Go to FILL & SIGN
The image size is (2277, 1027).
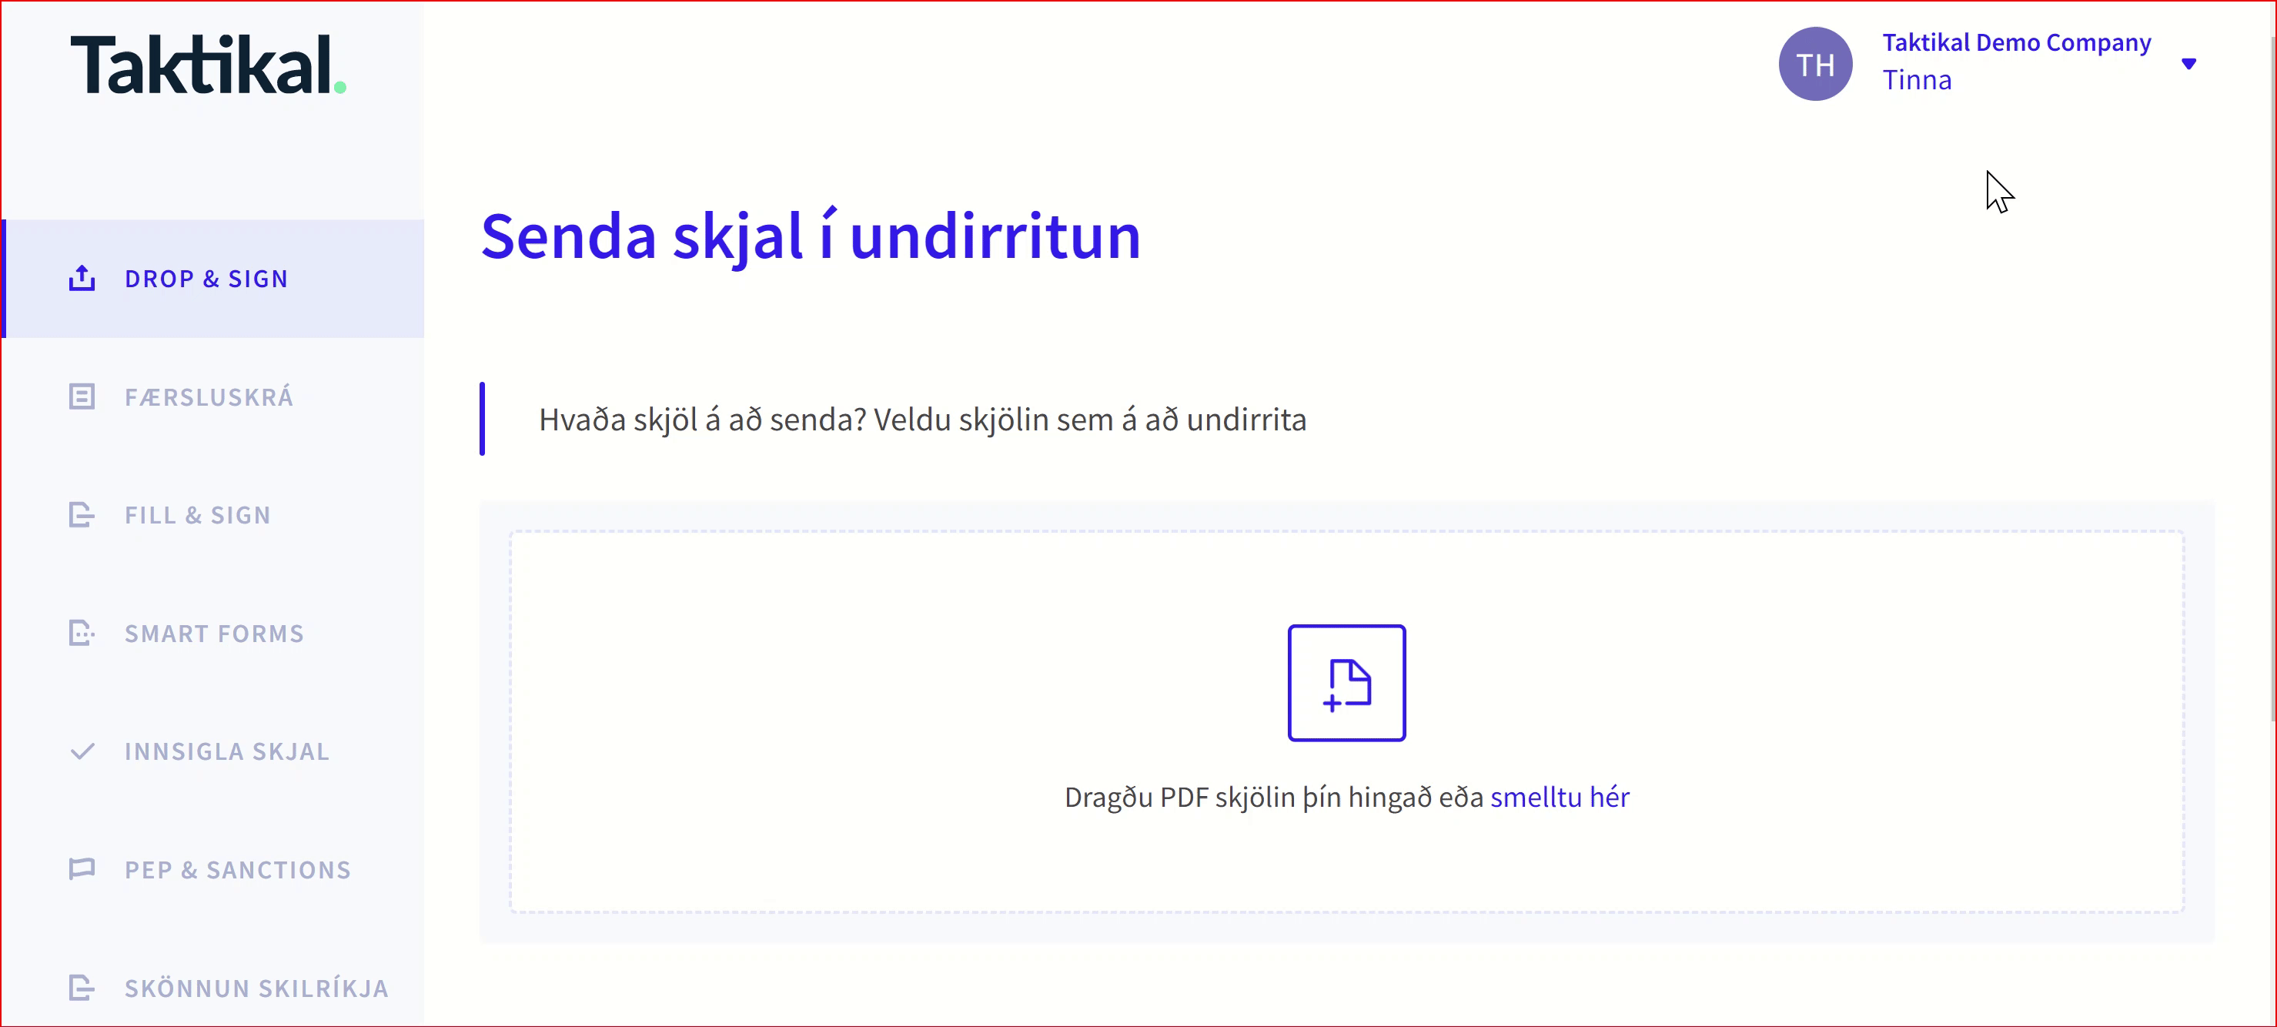tap(213, 515)
